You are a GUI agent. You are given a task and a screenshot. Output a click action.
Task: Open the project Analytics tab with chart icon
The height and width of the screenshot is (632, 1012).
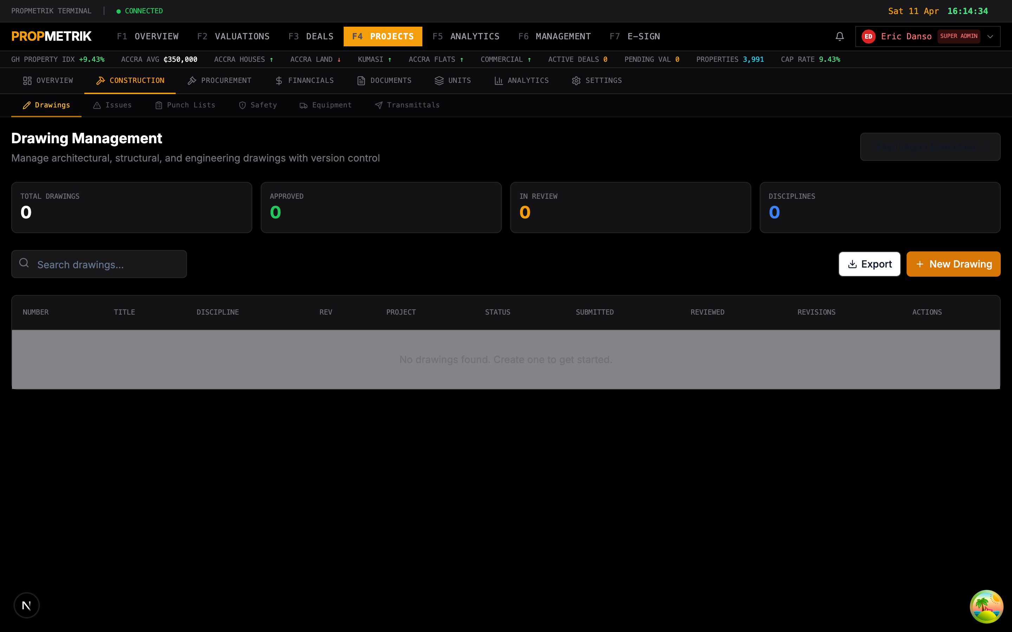pyautogui.click(x=521, y=81)
